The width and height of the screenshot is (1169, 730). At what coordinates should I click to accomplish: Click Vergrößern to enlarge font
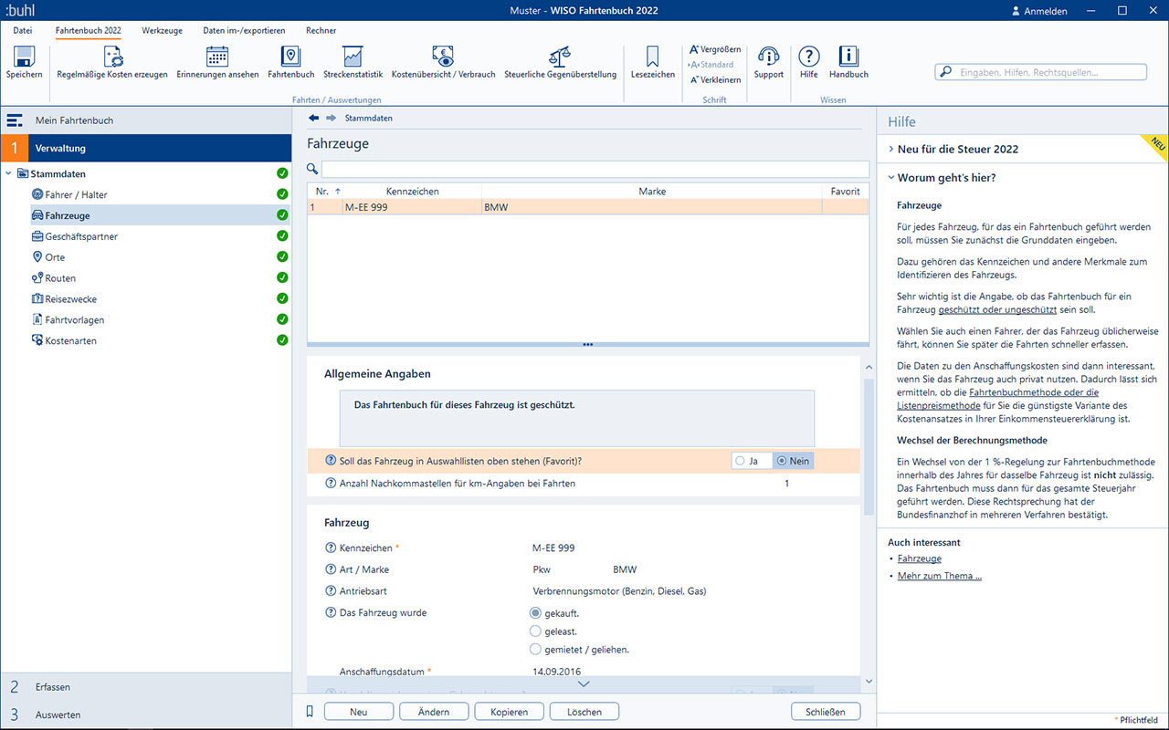pos(715,49)
